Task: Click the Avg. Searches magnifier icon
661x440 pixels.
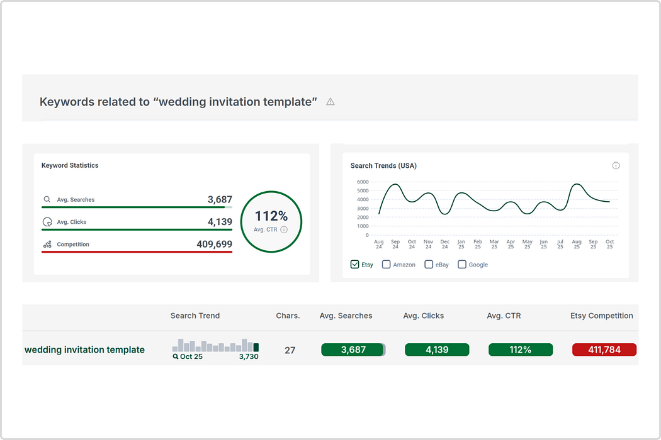Action: coord(47,199)
